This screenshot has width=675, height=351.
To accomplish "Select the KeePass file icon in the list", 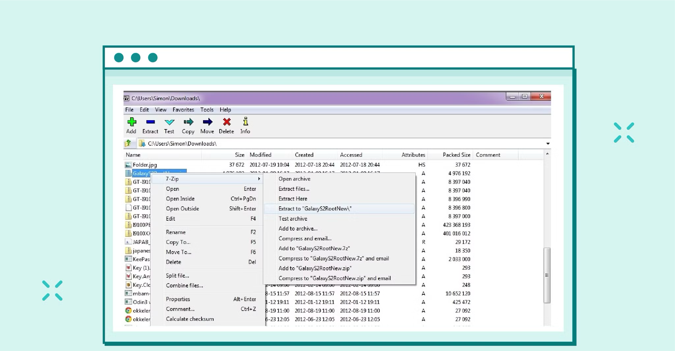I will (x=129, y=259).
